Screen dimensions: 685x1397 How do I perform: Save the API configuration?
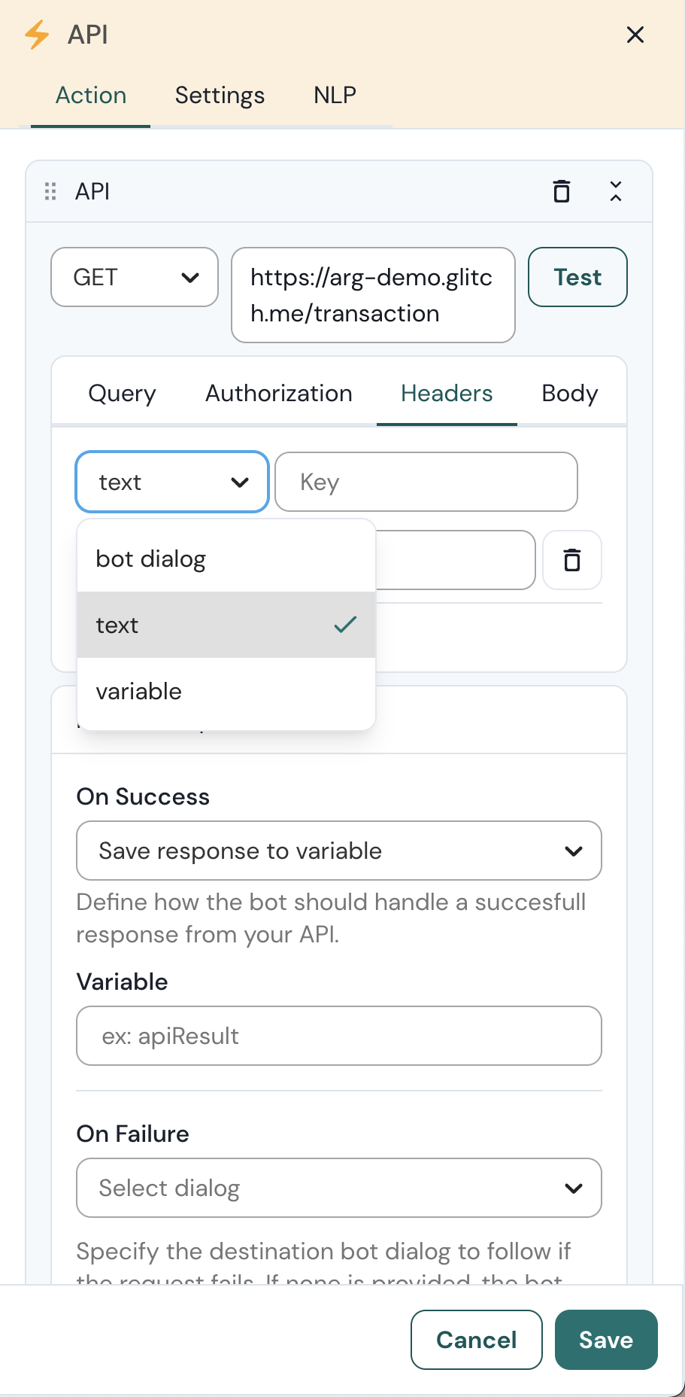606,1340
